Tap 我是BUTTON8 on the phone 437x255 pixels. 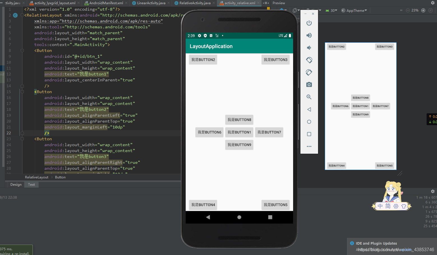[x=239, y=120]
